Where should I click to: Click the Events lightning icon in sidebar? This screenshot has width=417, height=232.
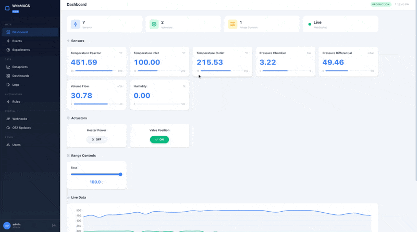(x=8, y=41)
